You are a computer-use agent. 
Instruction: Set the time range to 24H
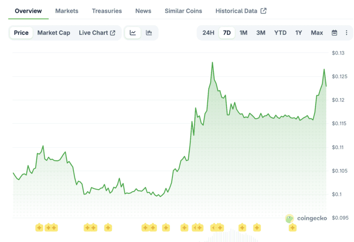[208, 33]
